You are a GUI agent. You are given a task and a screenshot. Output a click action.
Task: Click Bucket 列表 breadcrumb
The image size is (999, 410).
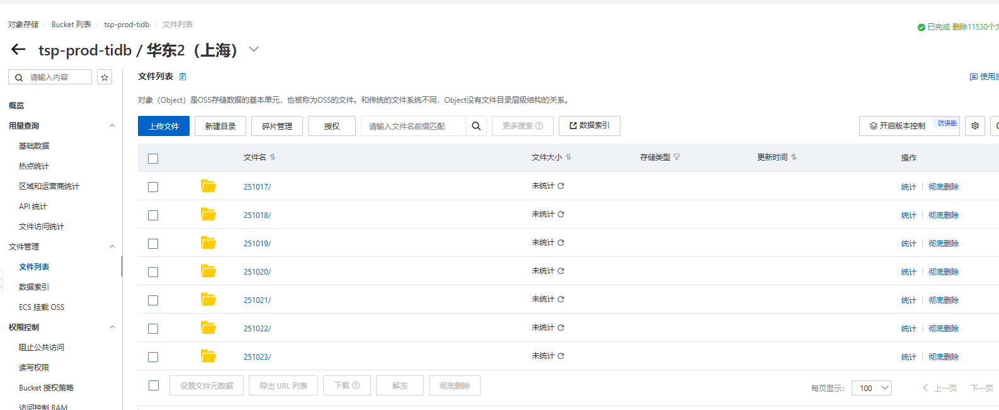[71, 25]
